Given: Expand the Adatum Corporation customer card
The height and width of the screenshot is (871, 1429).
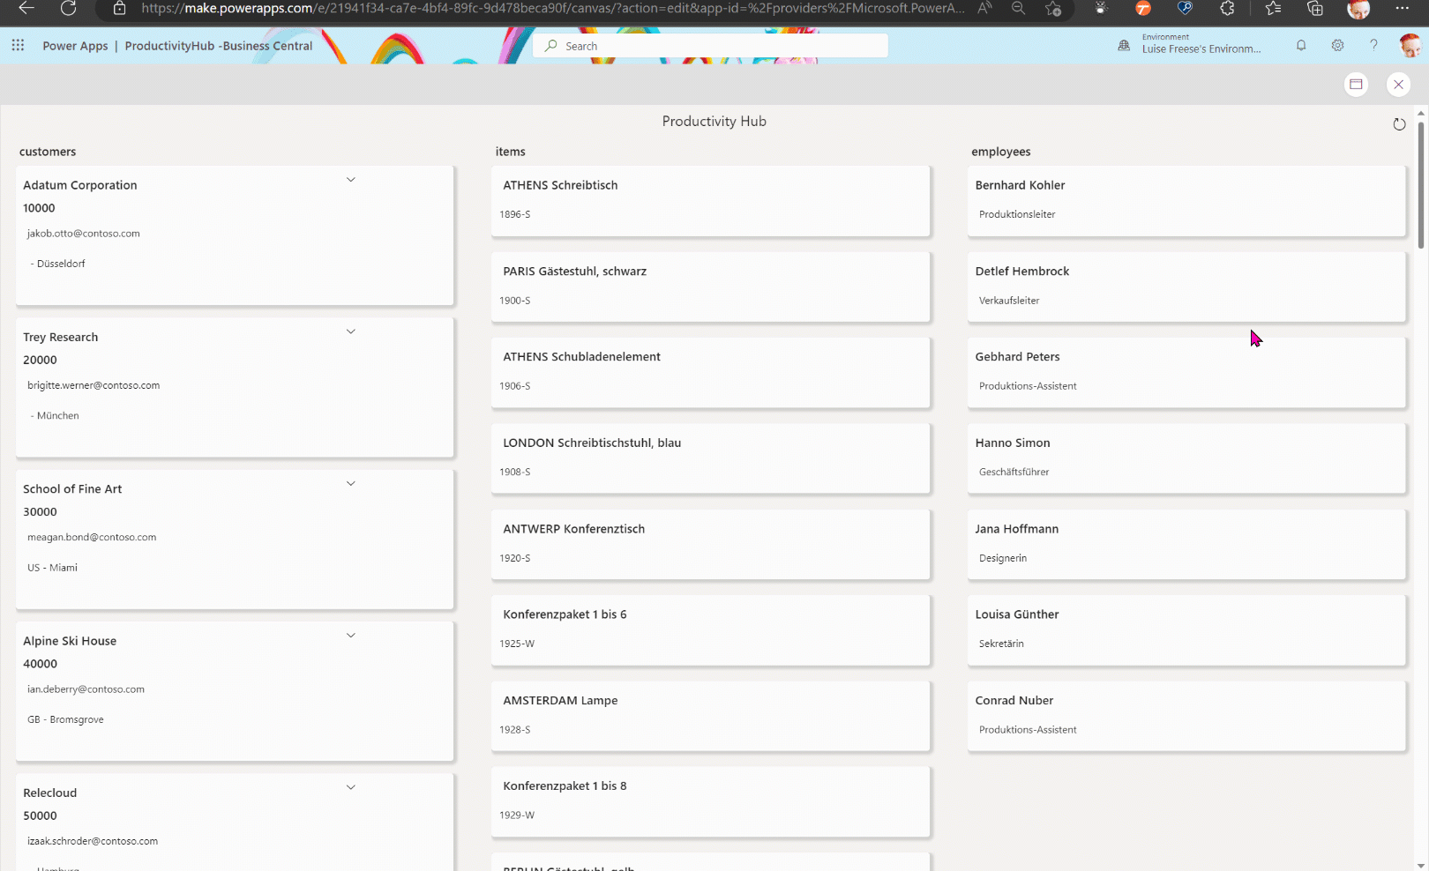Looking at the screenshot, I should pyautogui.click(x=350, y=180).
